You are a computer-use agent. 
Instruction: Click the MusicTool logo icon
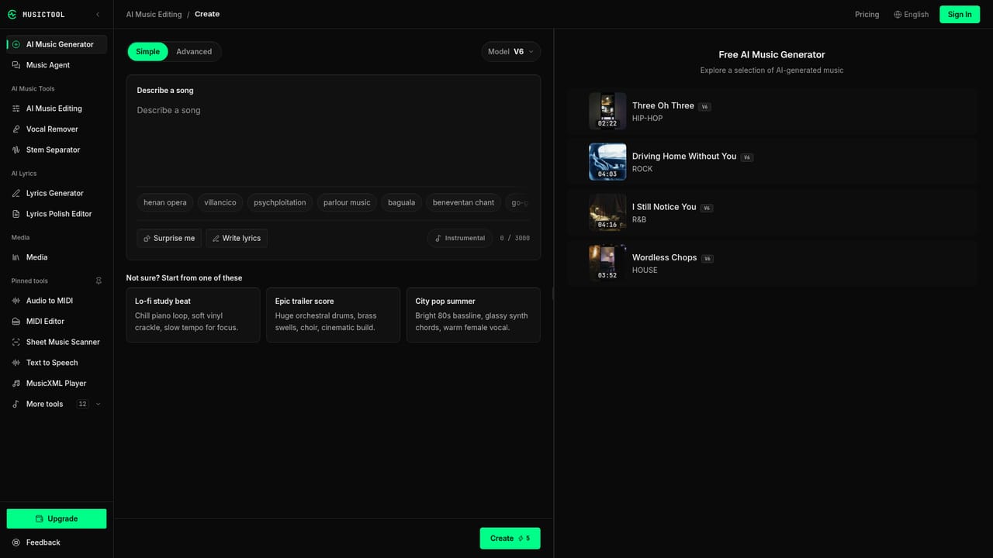pos(12,14)
